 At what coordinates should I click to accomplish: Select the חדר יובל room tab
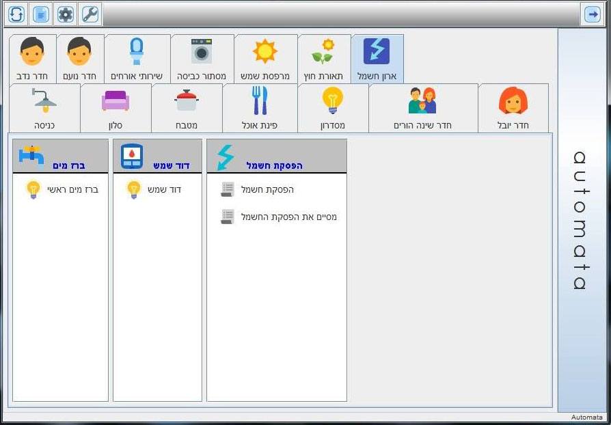[513, 108]
